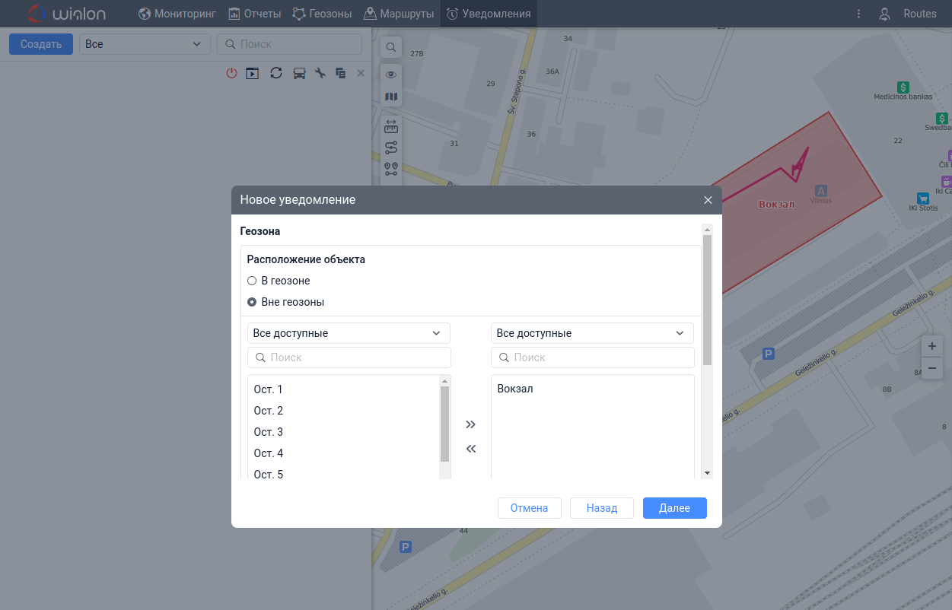Switch to the Геозоны tab
The image size is (952, 610).
pos(323,14)
